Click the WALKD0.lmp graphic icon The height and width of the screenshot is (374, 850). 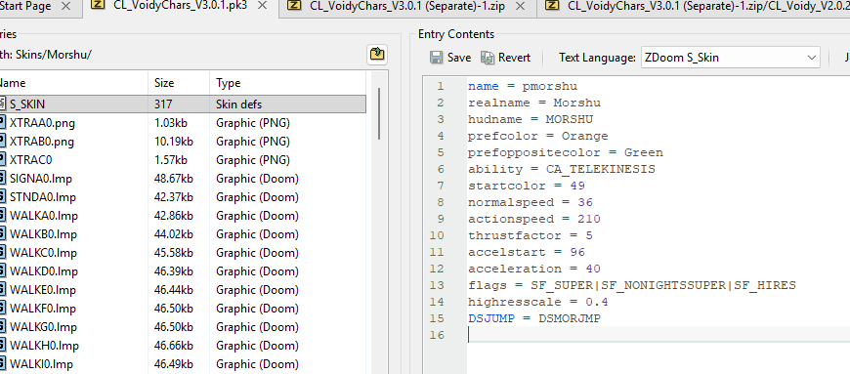(x=2, y=270)
